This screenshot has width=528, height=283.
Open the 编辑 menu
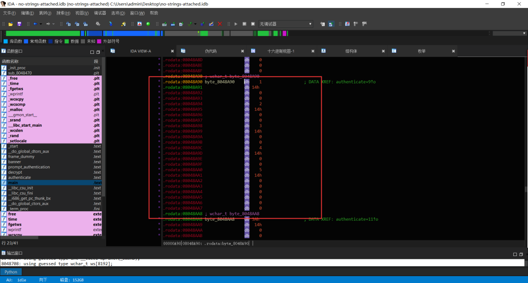coord(27,13)
